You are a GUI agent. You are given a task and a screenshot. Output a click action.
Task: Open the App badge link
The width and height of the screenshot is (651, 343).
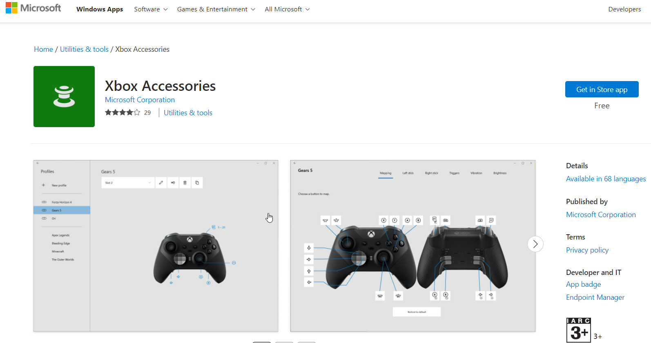coord(583,284)
